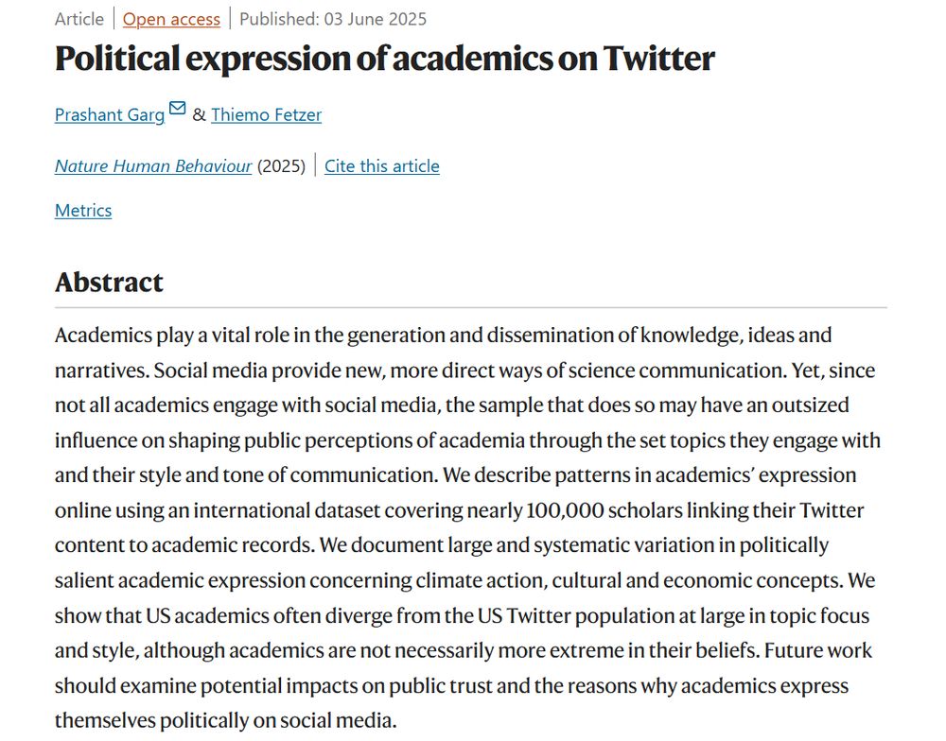Click the ampersand between author names
Screen dimensions: 946x741
[199, 114]
